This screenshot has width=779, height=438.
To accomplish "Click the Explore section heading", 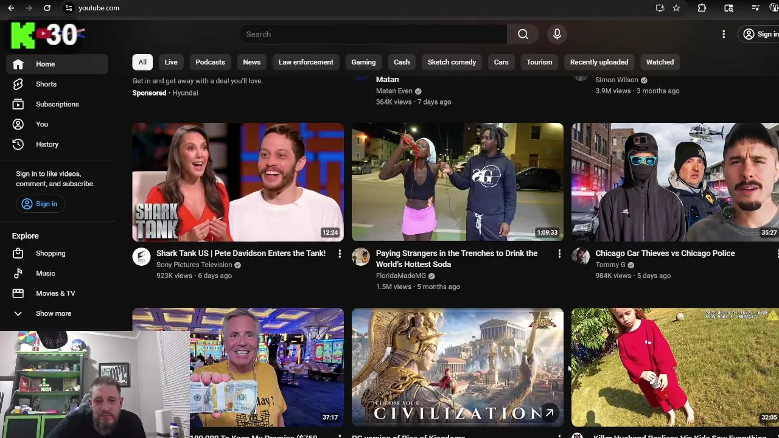I will [25, 236].
